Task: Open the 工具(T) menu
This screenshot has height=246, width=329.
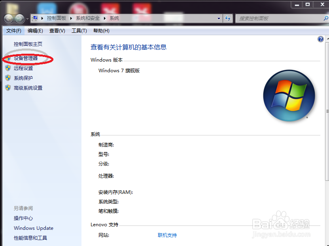Action: point(79,31)
